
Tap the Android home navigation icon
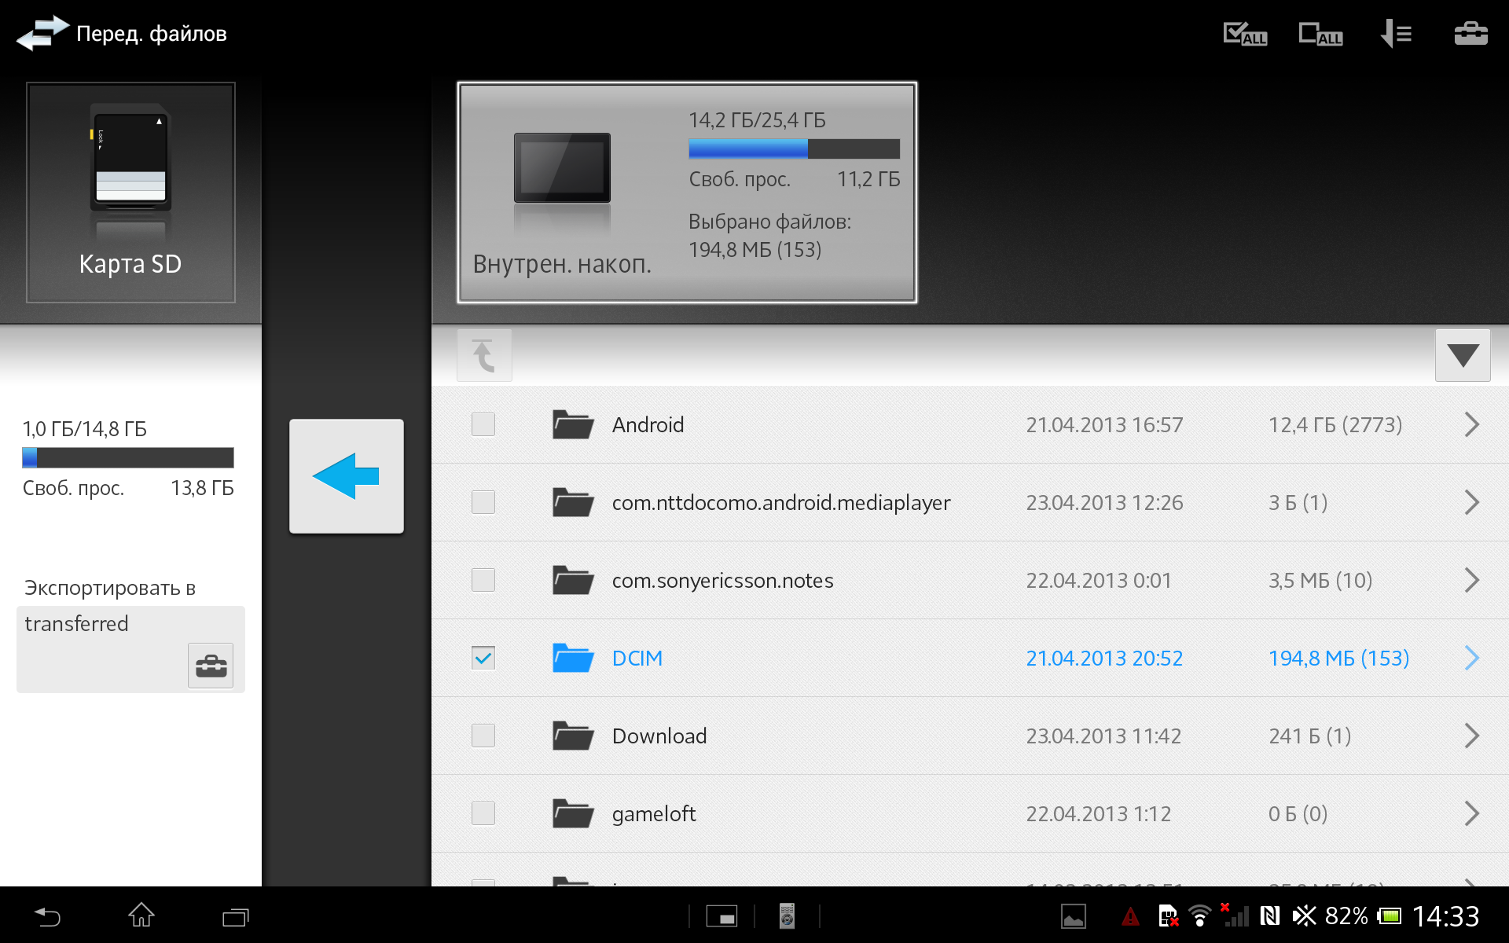141,915
